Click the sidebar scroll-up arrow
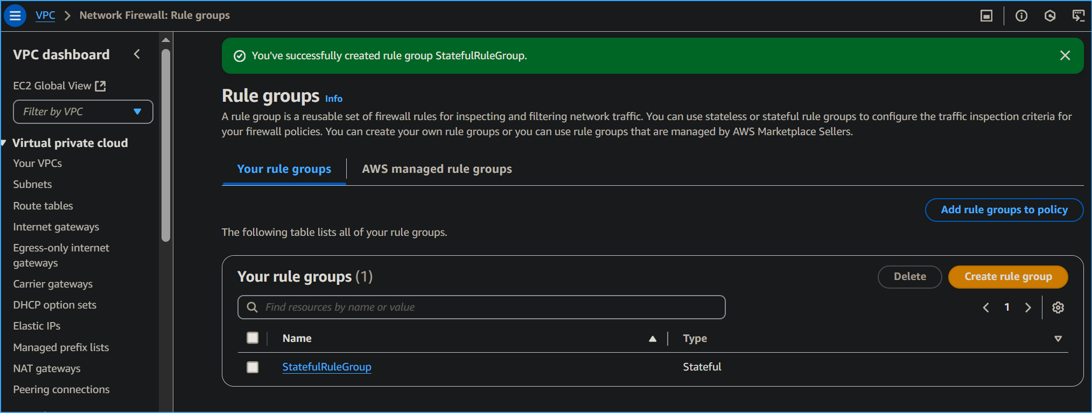The height and width of the screenshot is (413, 1092). point(166,39)
